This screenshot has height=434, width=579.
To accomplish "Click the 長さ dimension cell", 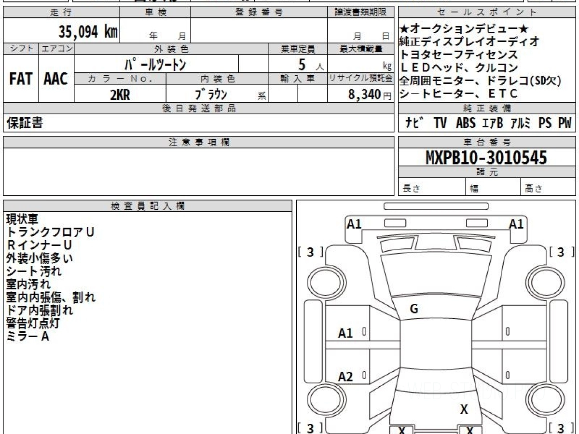I will tap(431, 187).
